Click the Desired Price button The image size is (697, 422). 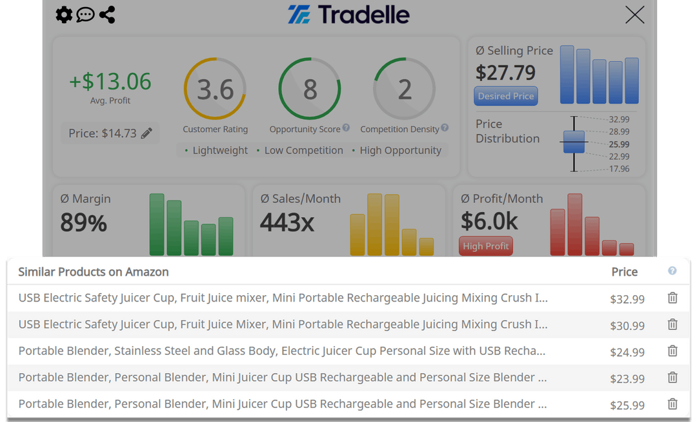tap(505, 95)
